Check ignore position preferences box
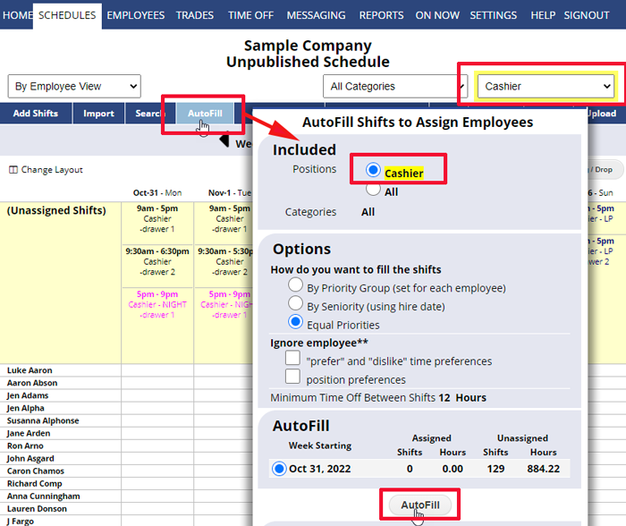Image resolution: width=626 pixels, height=526 pixels. pyautogui.click(x=292, y=378)
